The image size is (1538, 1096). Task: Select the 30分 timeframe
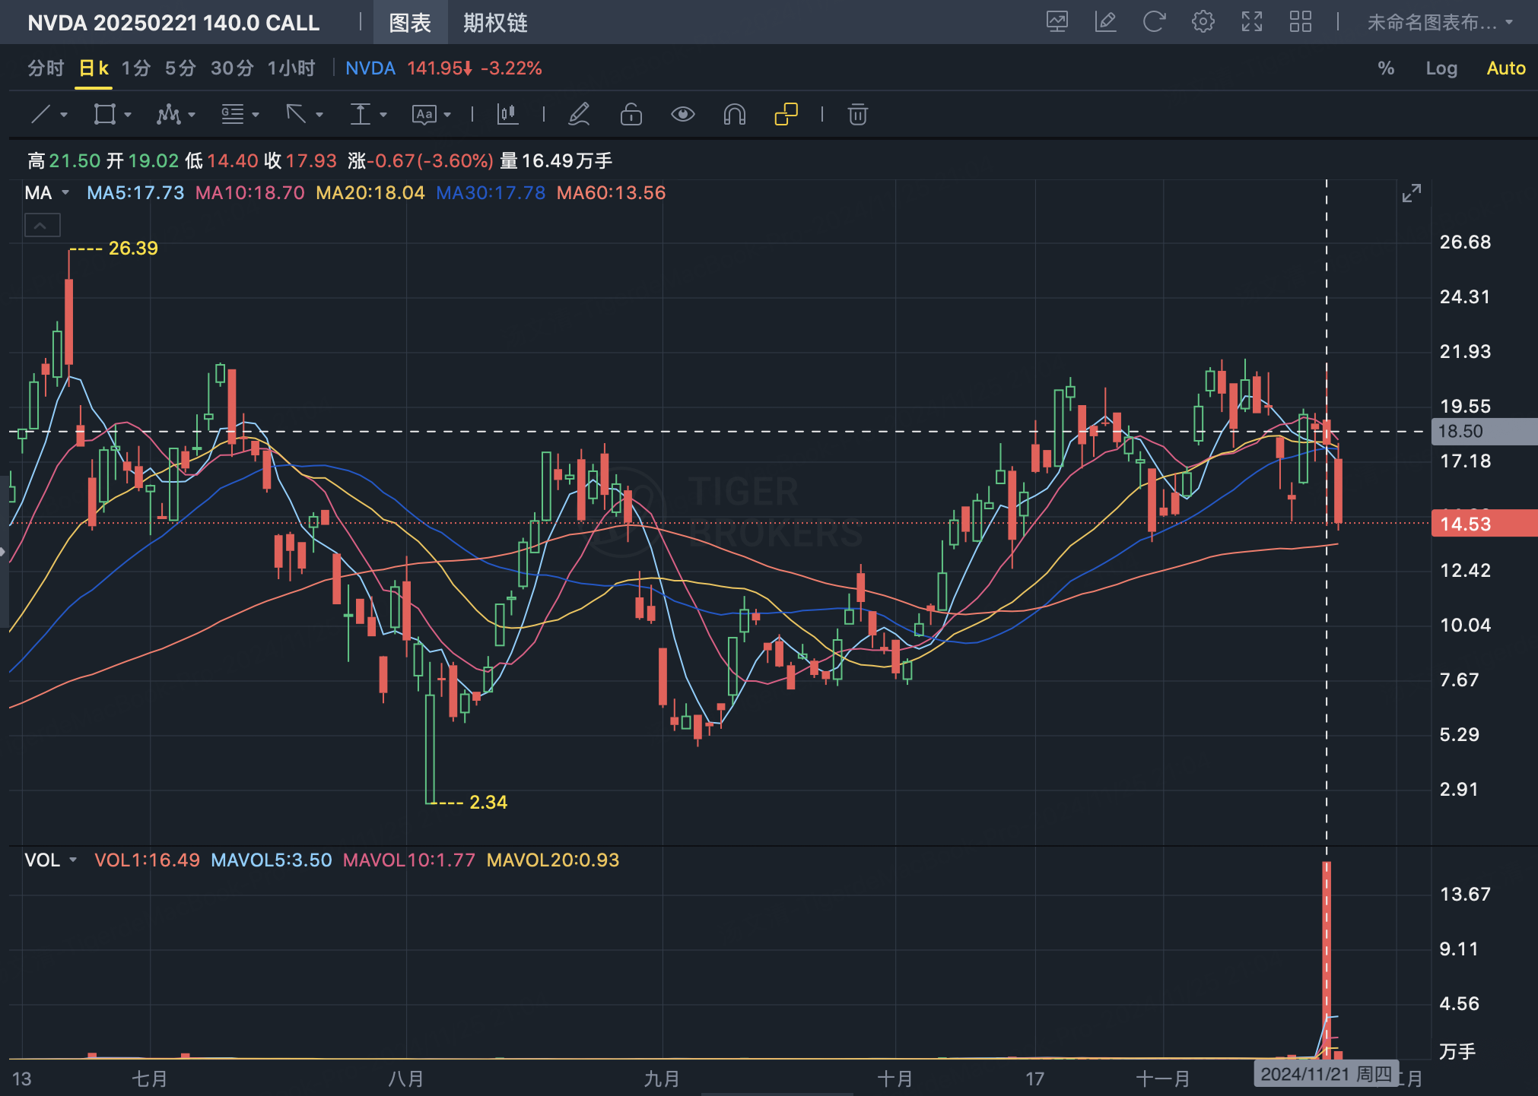pyautogui.click(x=232, y=68)
